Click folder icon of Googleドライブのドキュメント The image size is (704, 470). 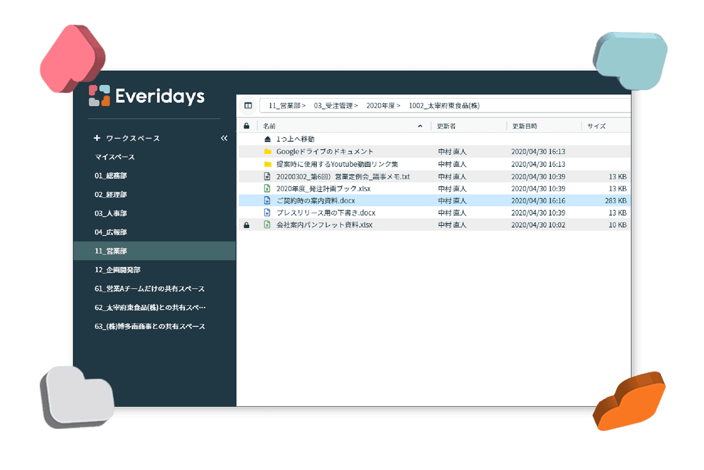(x=268, y=151)
